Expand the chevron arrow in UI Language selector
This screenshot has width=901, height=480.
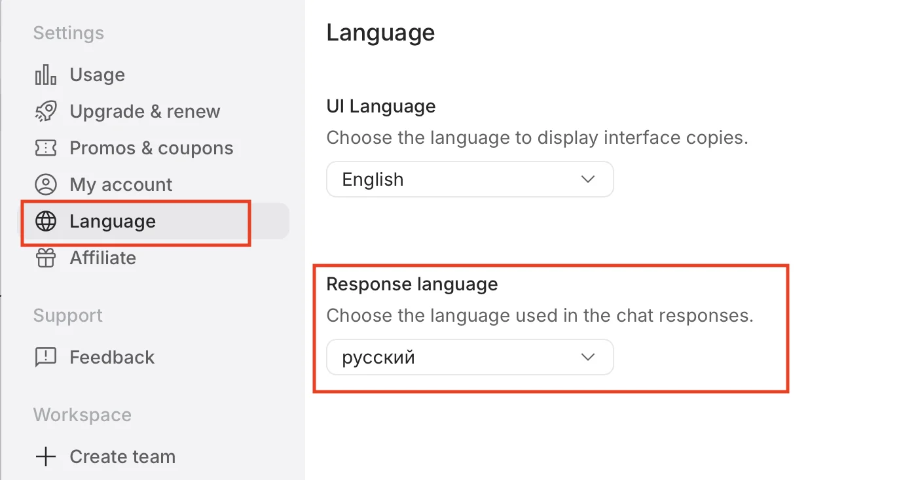(588, 179)
